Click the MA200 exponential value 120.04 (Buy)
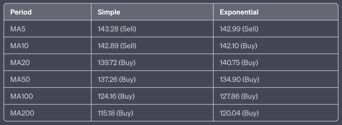The width and height of the screenshot is (342, 125). (239, 113)
